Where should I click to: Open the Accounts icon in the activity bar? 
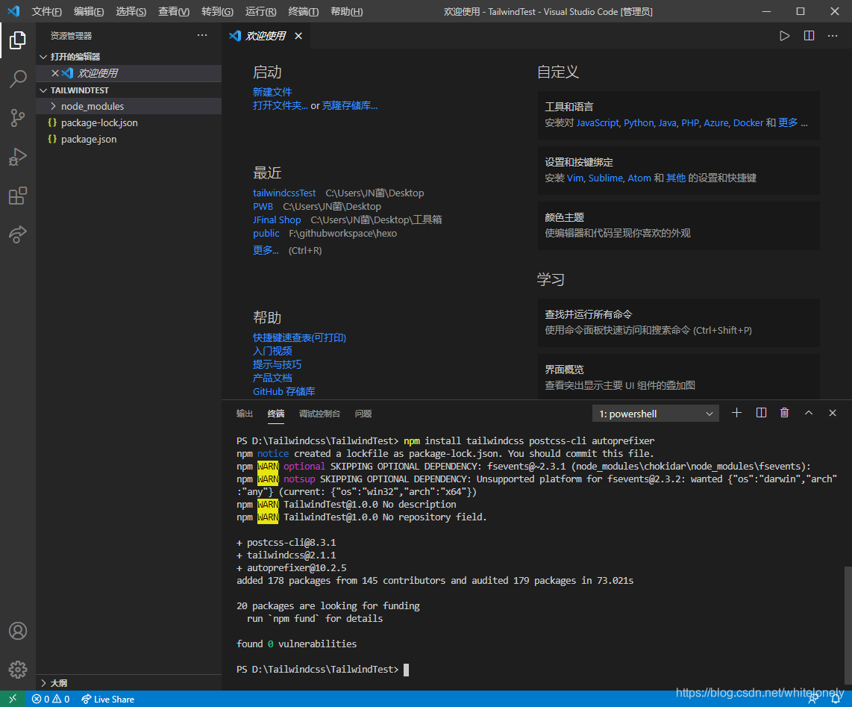(17, 631)
